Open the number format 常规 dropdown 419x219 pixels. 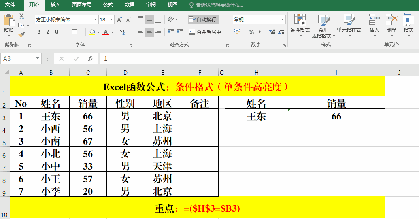[x=283, y=19]
